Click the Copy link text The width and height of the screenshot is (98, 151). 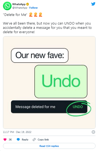(x=43, y=140)
